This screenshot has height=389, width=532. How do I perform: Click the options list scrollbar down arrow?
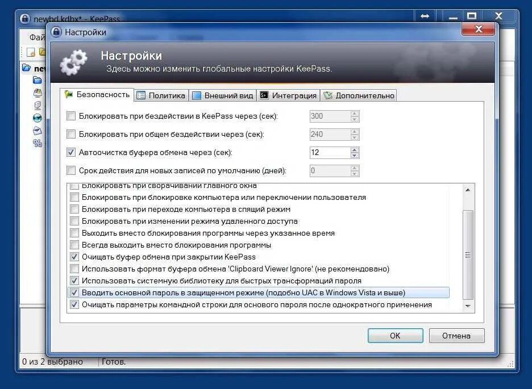pos(468,306)
